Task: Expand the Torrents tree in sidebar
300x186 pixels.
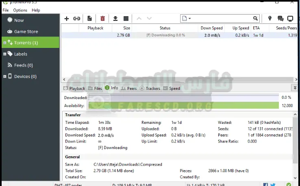Action: [4, 43]
